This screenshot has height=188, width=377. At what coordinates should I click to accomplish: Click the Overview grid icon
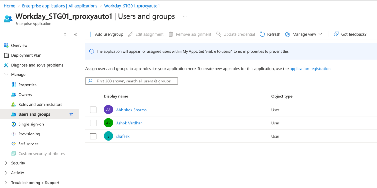pos(6,45)
